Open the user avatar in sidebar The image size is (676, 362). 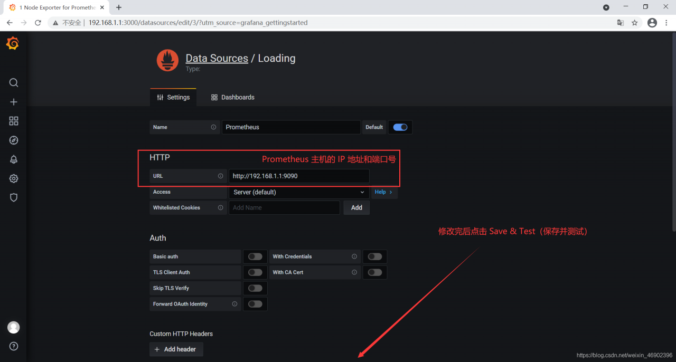(x=14, y=327)
